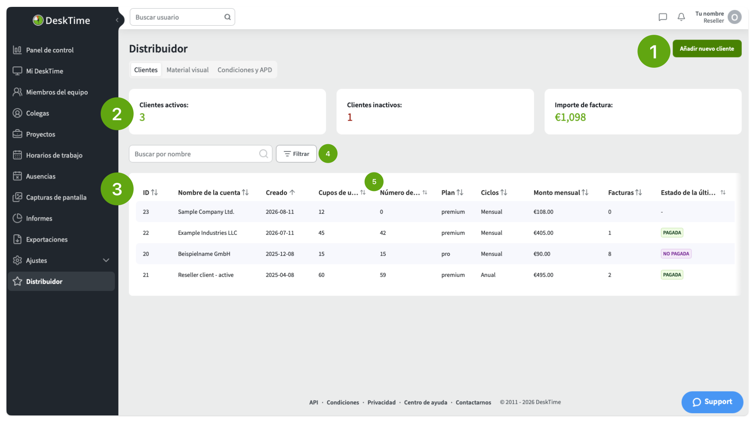Click the search magnifier in top bar
The height and width of the screenshot is (421, 753).
tap(227, 17)
